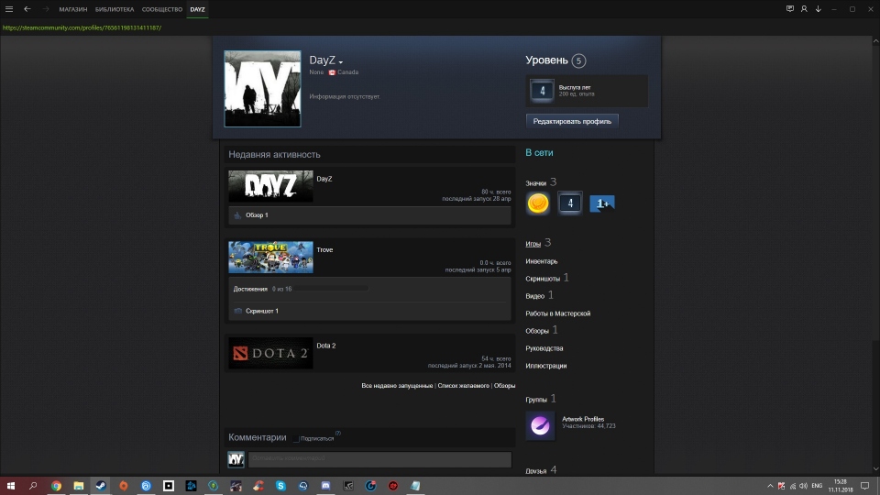Screen dimensions: 880x495
Task: Tick the Подписаться checkbox in comments
Action: click(296, 439)
